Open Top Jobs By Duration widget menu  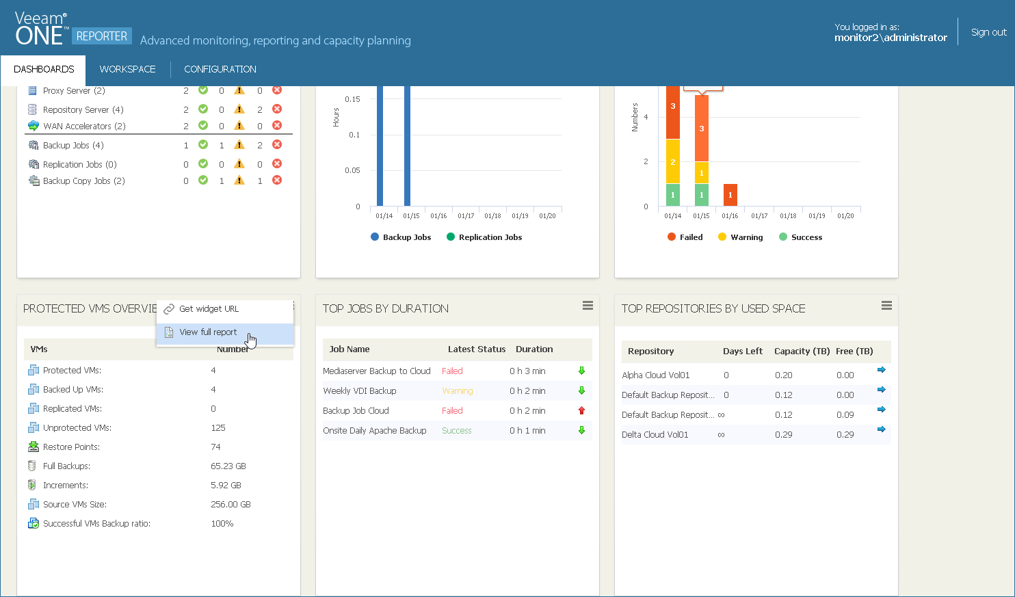click(588, 306)
